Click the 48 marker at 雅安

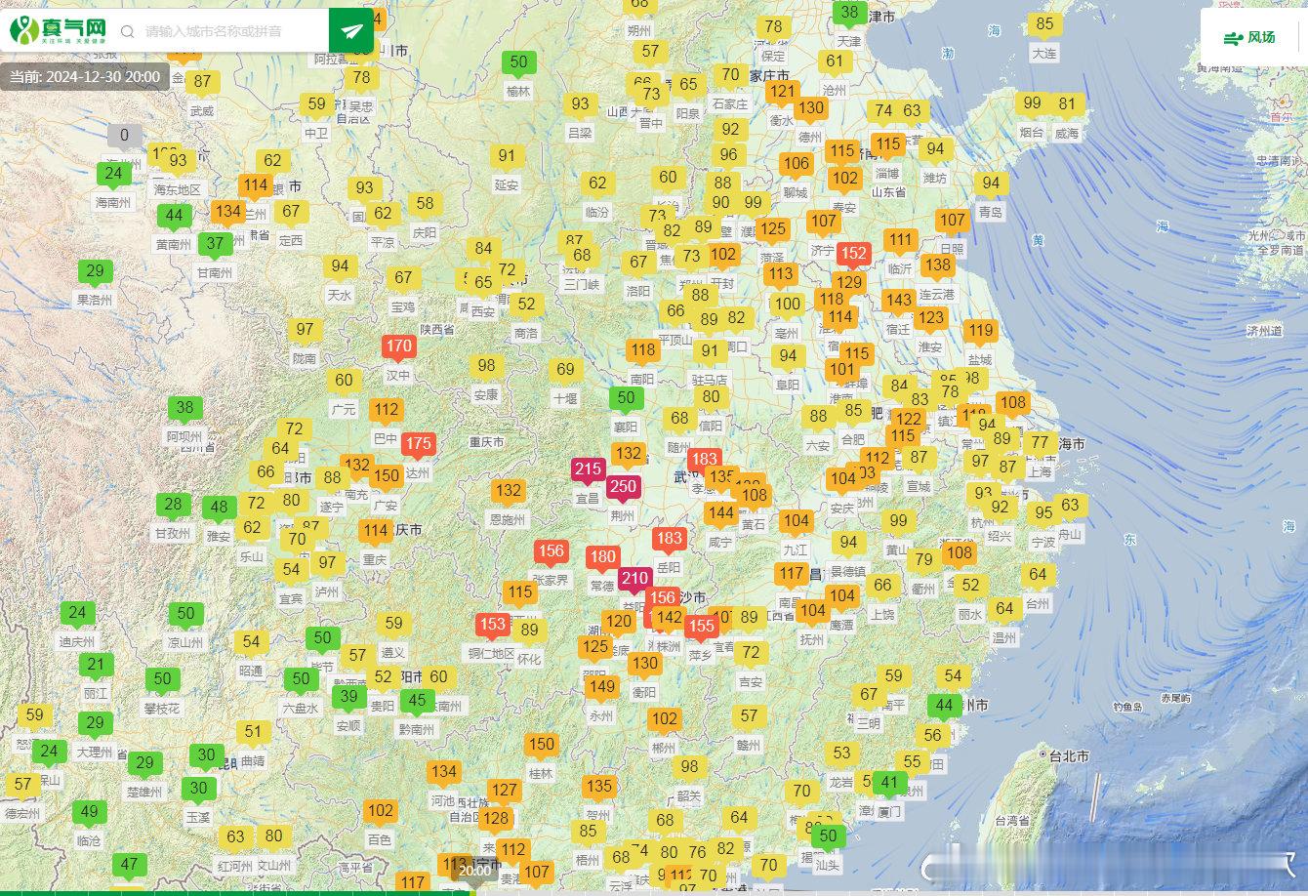point(220,508)
